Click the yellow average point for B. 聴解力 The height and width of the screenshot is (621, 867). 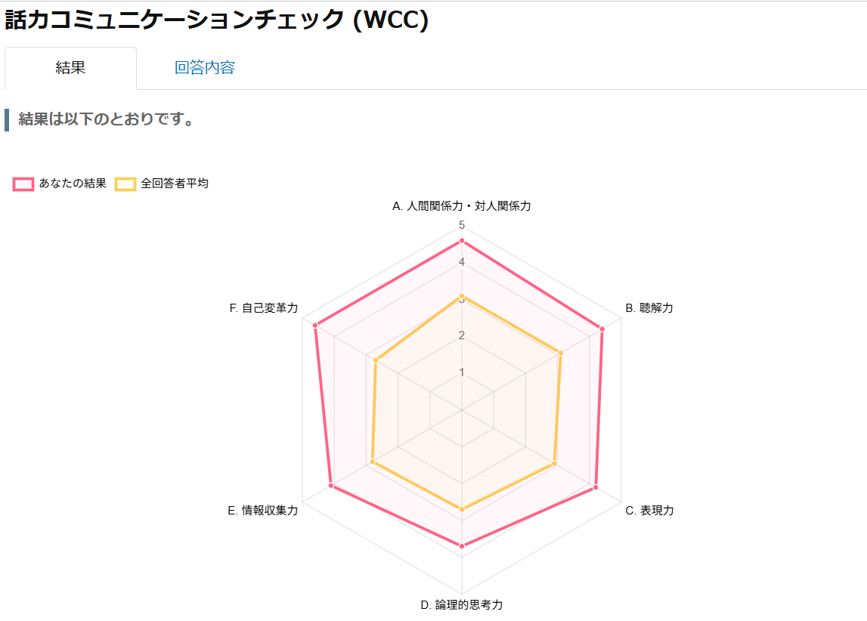561,352
